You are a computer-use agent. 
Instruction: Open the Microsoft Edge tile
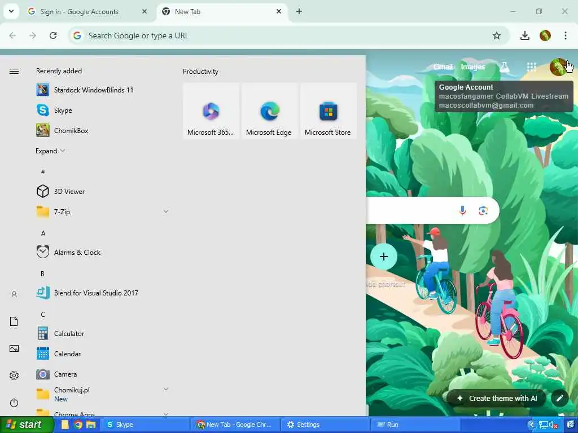pyautogui.click(x=269, y=111)
